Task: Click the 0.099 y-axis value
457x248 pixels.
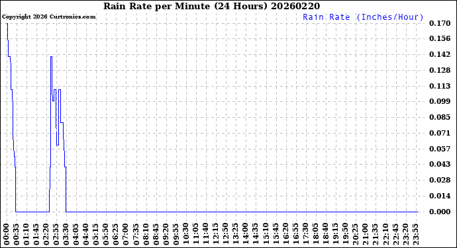Action: coord(440,101)
